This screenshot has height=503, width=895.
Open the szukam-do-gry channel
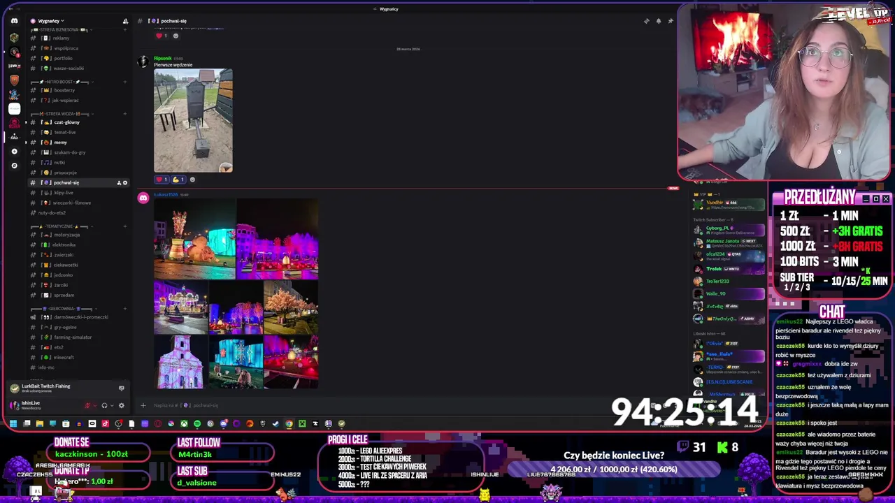pos(79,152)
